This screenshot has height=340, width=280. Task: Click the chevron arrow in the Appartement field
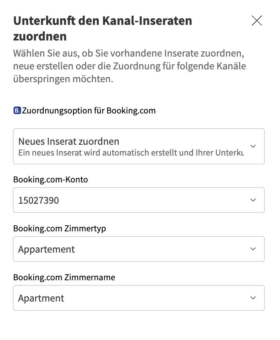pos(253,249)
